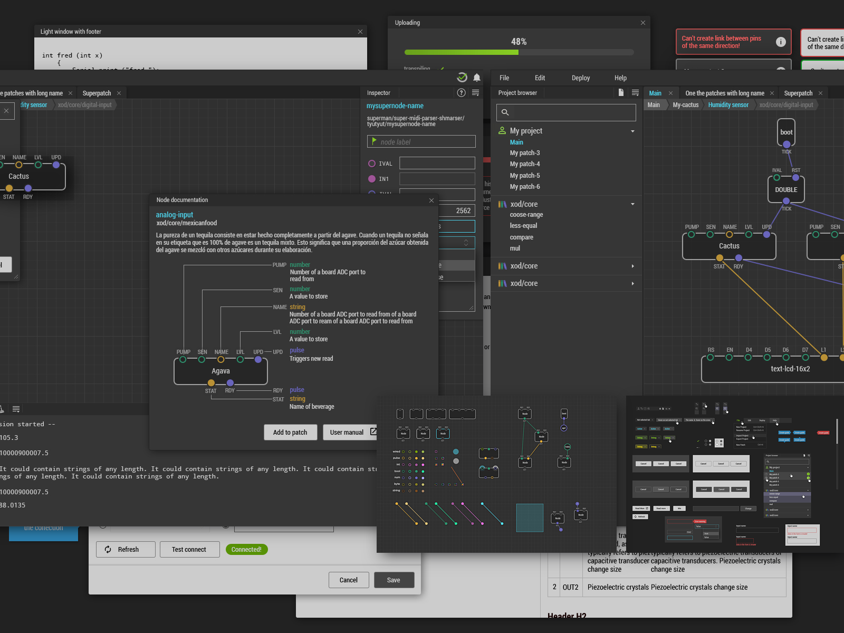
Task: Click the green deploy success checkmark icon
Action: 462,77
